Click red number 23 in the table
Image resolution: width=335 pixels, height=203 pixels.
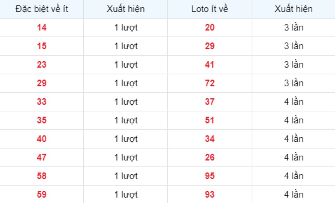click(x=42, y=65)
